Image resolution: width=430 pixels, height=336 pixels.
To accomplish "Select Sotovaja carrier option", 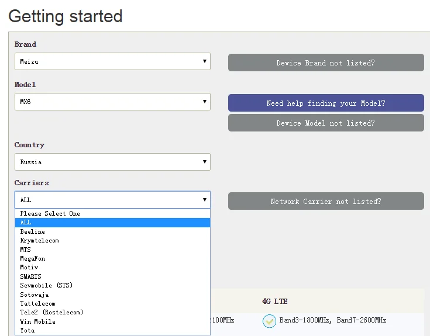I will pyautogui.click(x=112, y=295).
